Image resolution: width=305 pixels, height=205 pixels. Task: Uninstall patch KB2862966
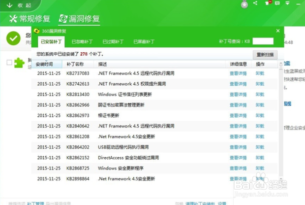[x=260, y=105]
